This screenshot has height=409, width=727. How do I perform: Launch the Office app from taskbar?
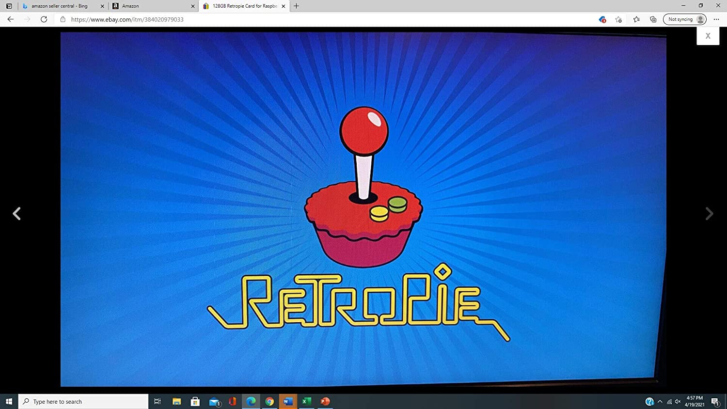(x=233, y=401)
